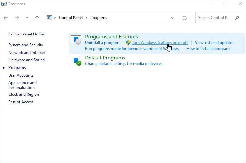The height and width of the screenshot is (163, 246).
Task: Click the Programs and Features icon
Action: coord(76,40)
